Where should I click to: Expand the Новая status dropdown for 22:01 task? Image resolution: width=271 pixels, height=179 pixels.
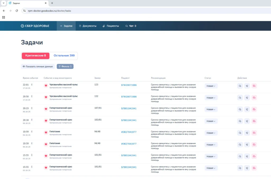point(211,86)
